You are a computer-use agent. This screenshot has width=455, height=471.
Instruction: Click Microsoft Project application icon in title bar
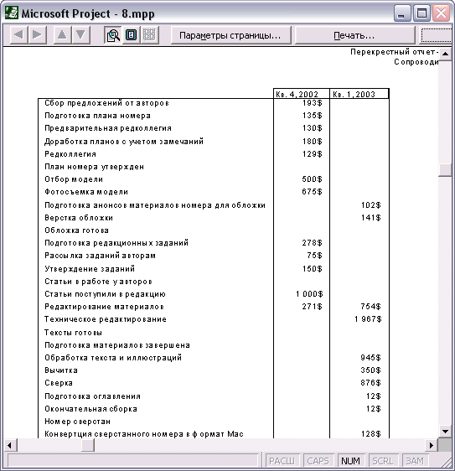click(x=11, y=13)
